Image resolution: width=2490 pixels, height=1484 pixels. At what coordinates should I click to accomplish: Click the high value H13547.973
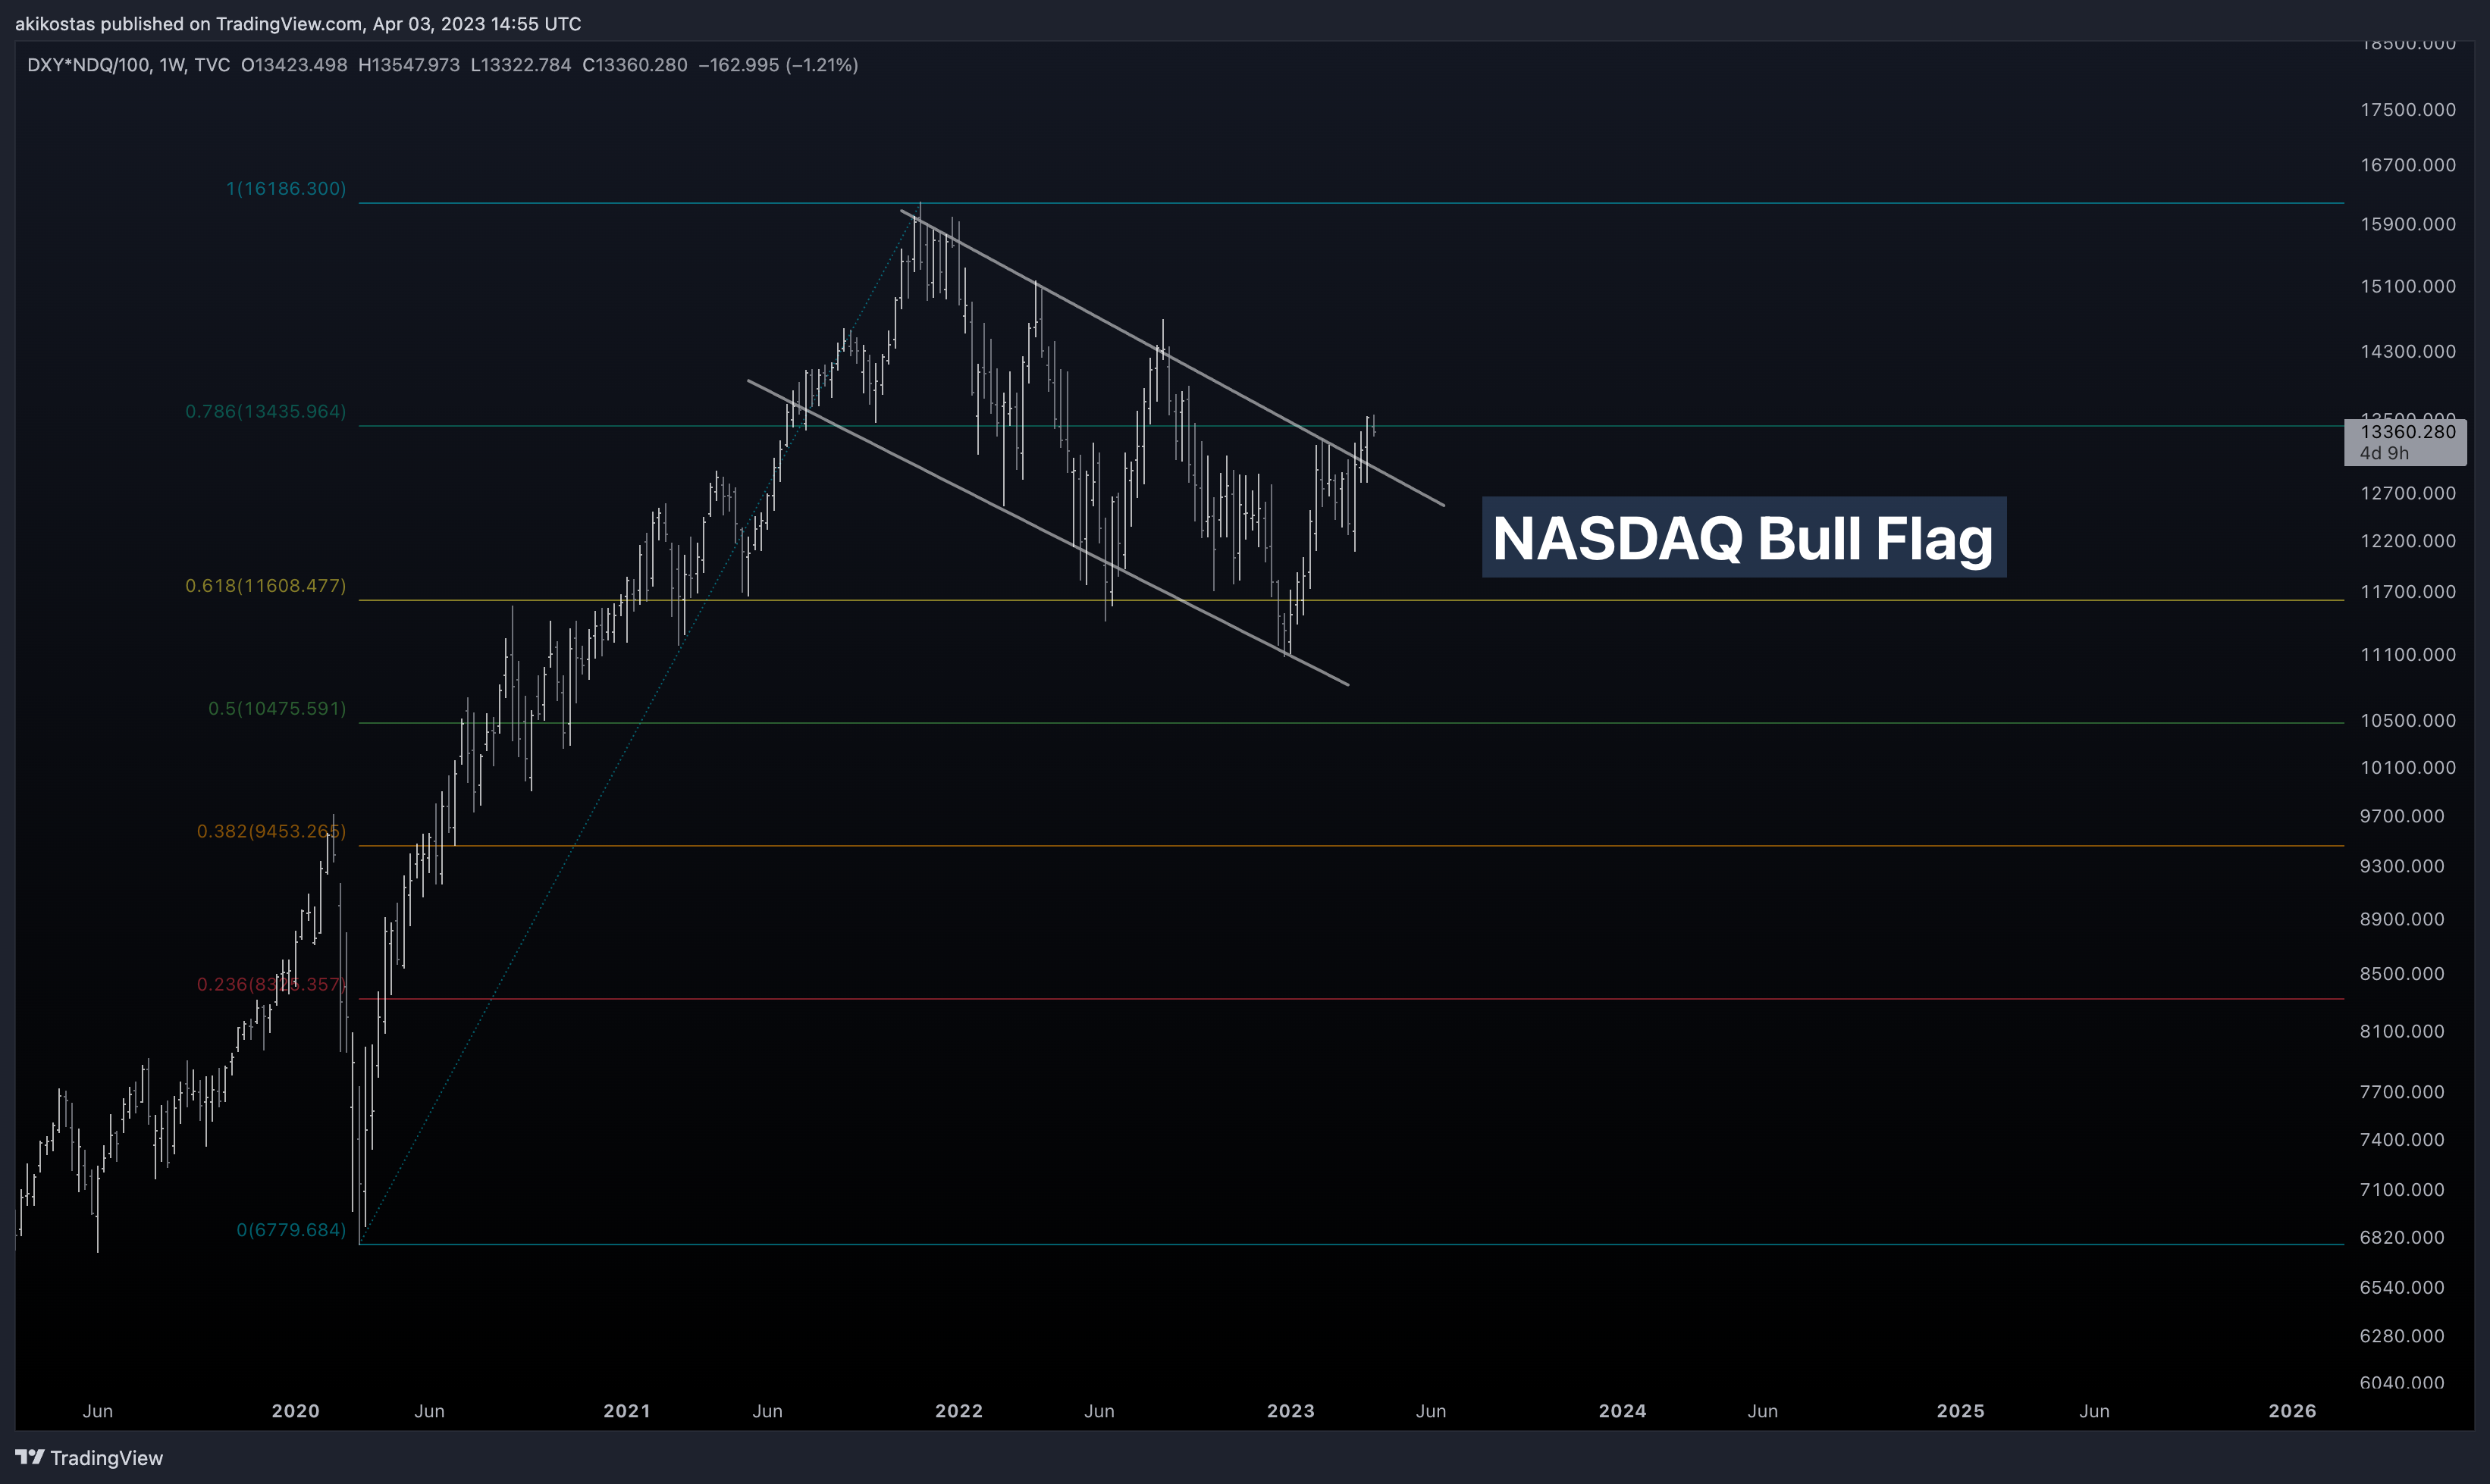409,65
